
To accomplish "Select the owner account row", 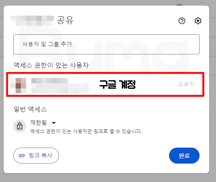I will pos(105,84).
